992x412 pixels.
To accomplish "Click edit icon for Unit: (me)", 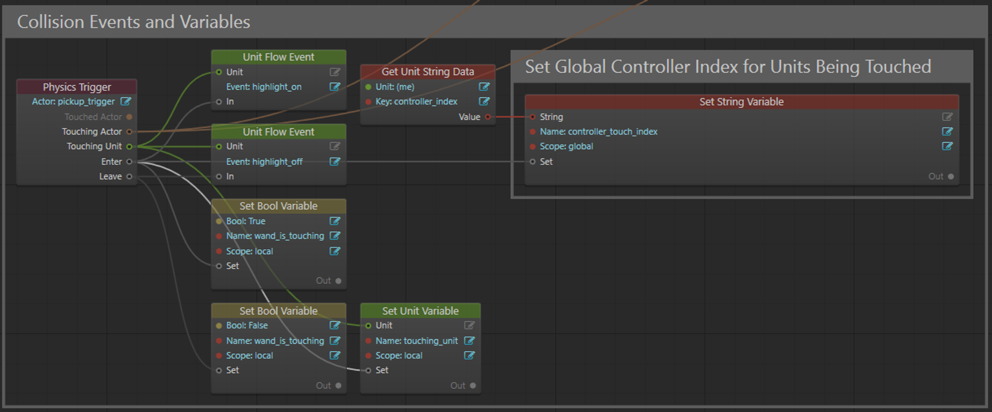I will [x=484, y=87].
